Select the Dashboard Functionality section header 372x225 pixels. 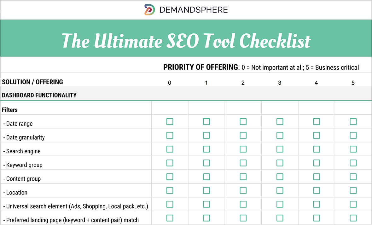click(x=39, y=95)
